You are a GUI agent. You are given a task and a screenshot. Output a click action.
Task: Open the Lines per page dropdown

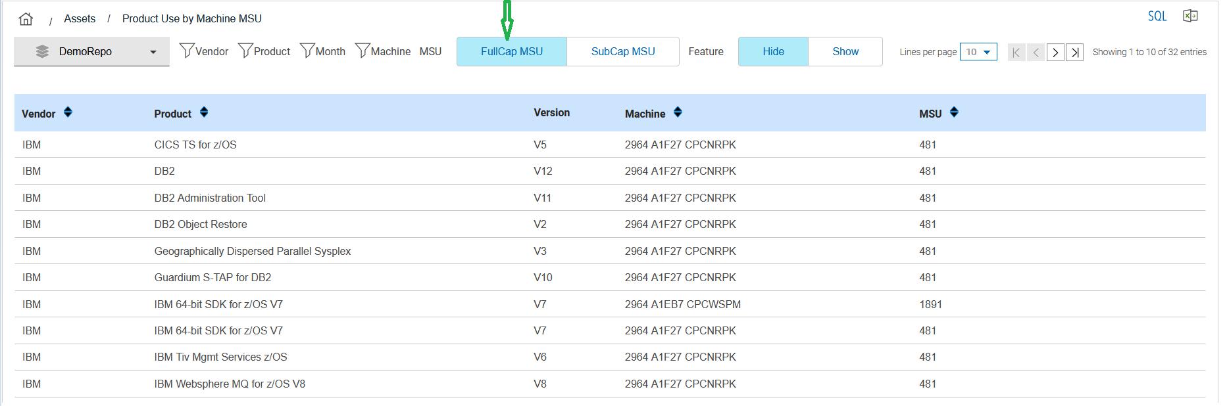point(978,52)
